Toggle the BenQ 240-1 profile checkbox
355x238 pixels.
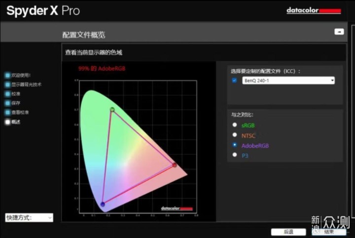point(234,80)
